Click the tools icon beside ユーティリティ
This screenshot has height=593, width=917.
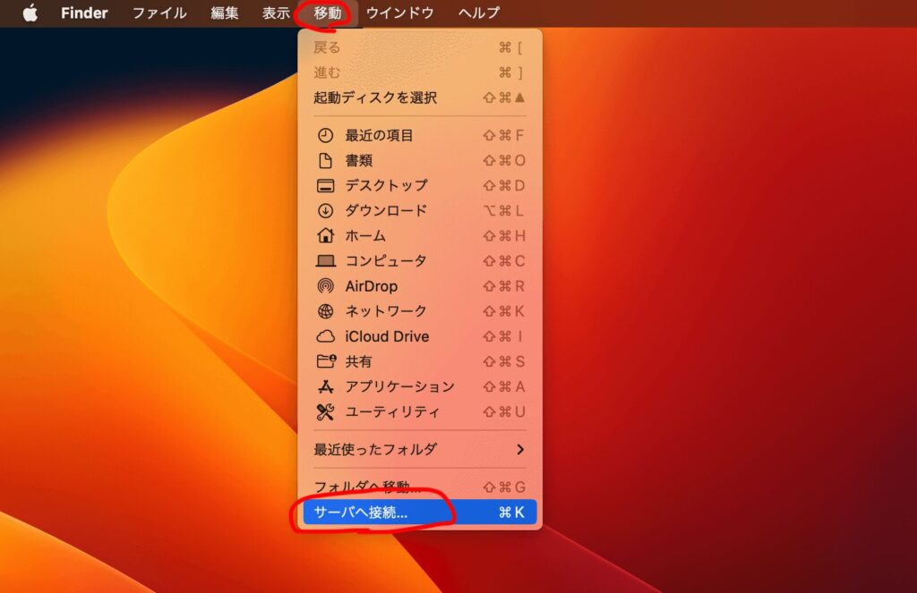point(326,411)
